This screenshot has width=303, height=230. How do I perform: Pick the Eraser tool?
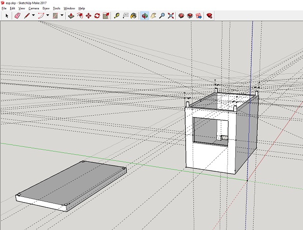click(17, 15)
